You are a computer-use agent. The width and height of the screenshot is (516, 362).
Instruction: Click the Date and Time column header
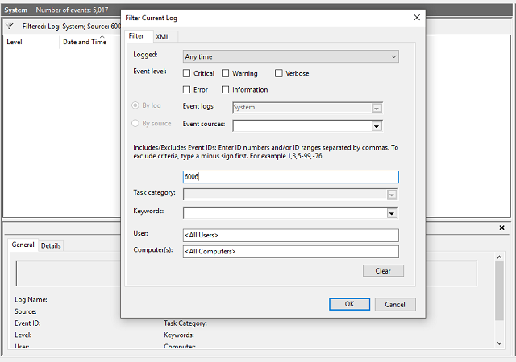pyautogui.click(x=85, y=42)
